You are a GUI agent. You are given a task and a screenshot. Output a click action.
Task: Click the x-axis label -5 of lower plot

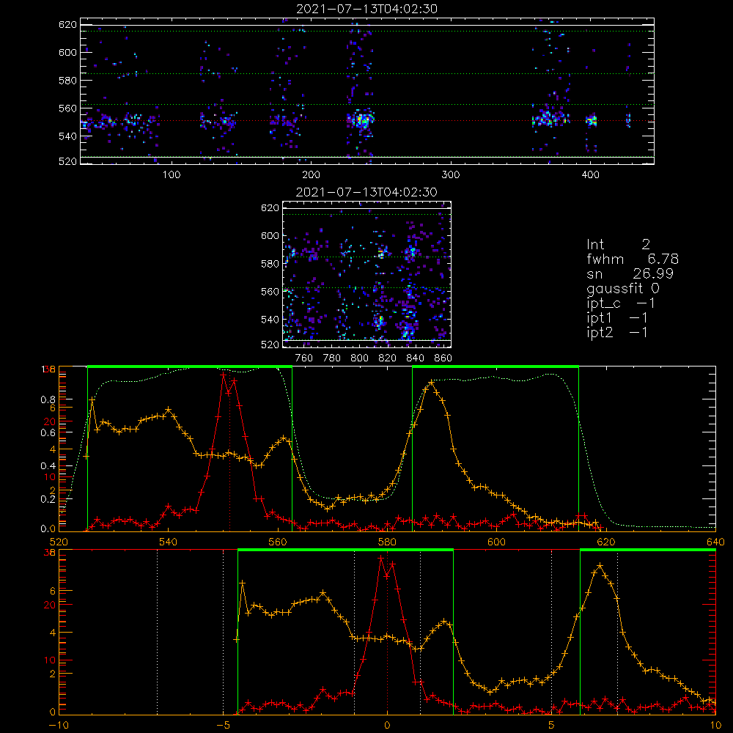pyautogui.click(x=223, y=725)
